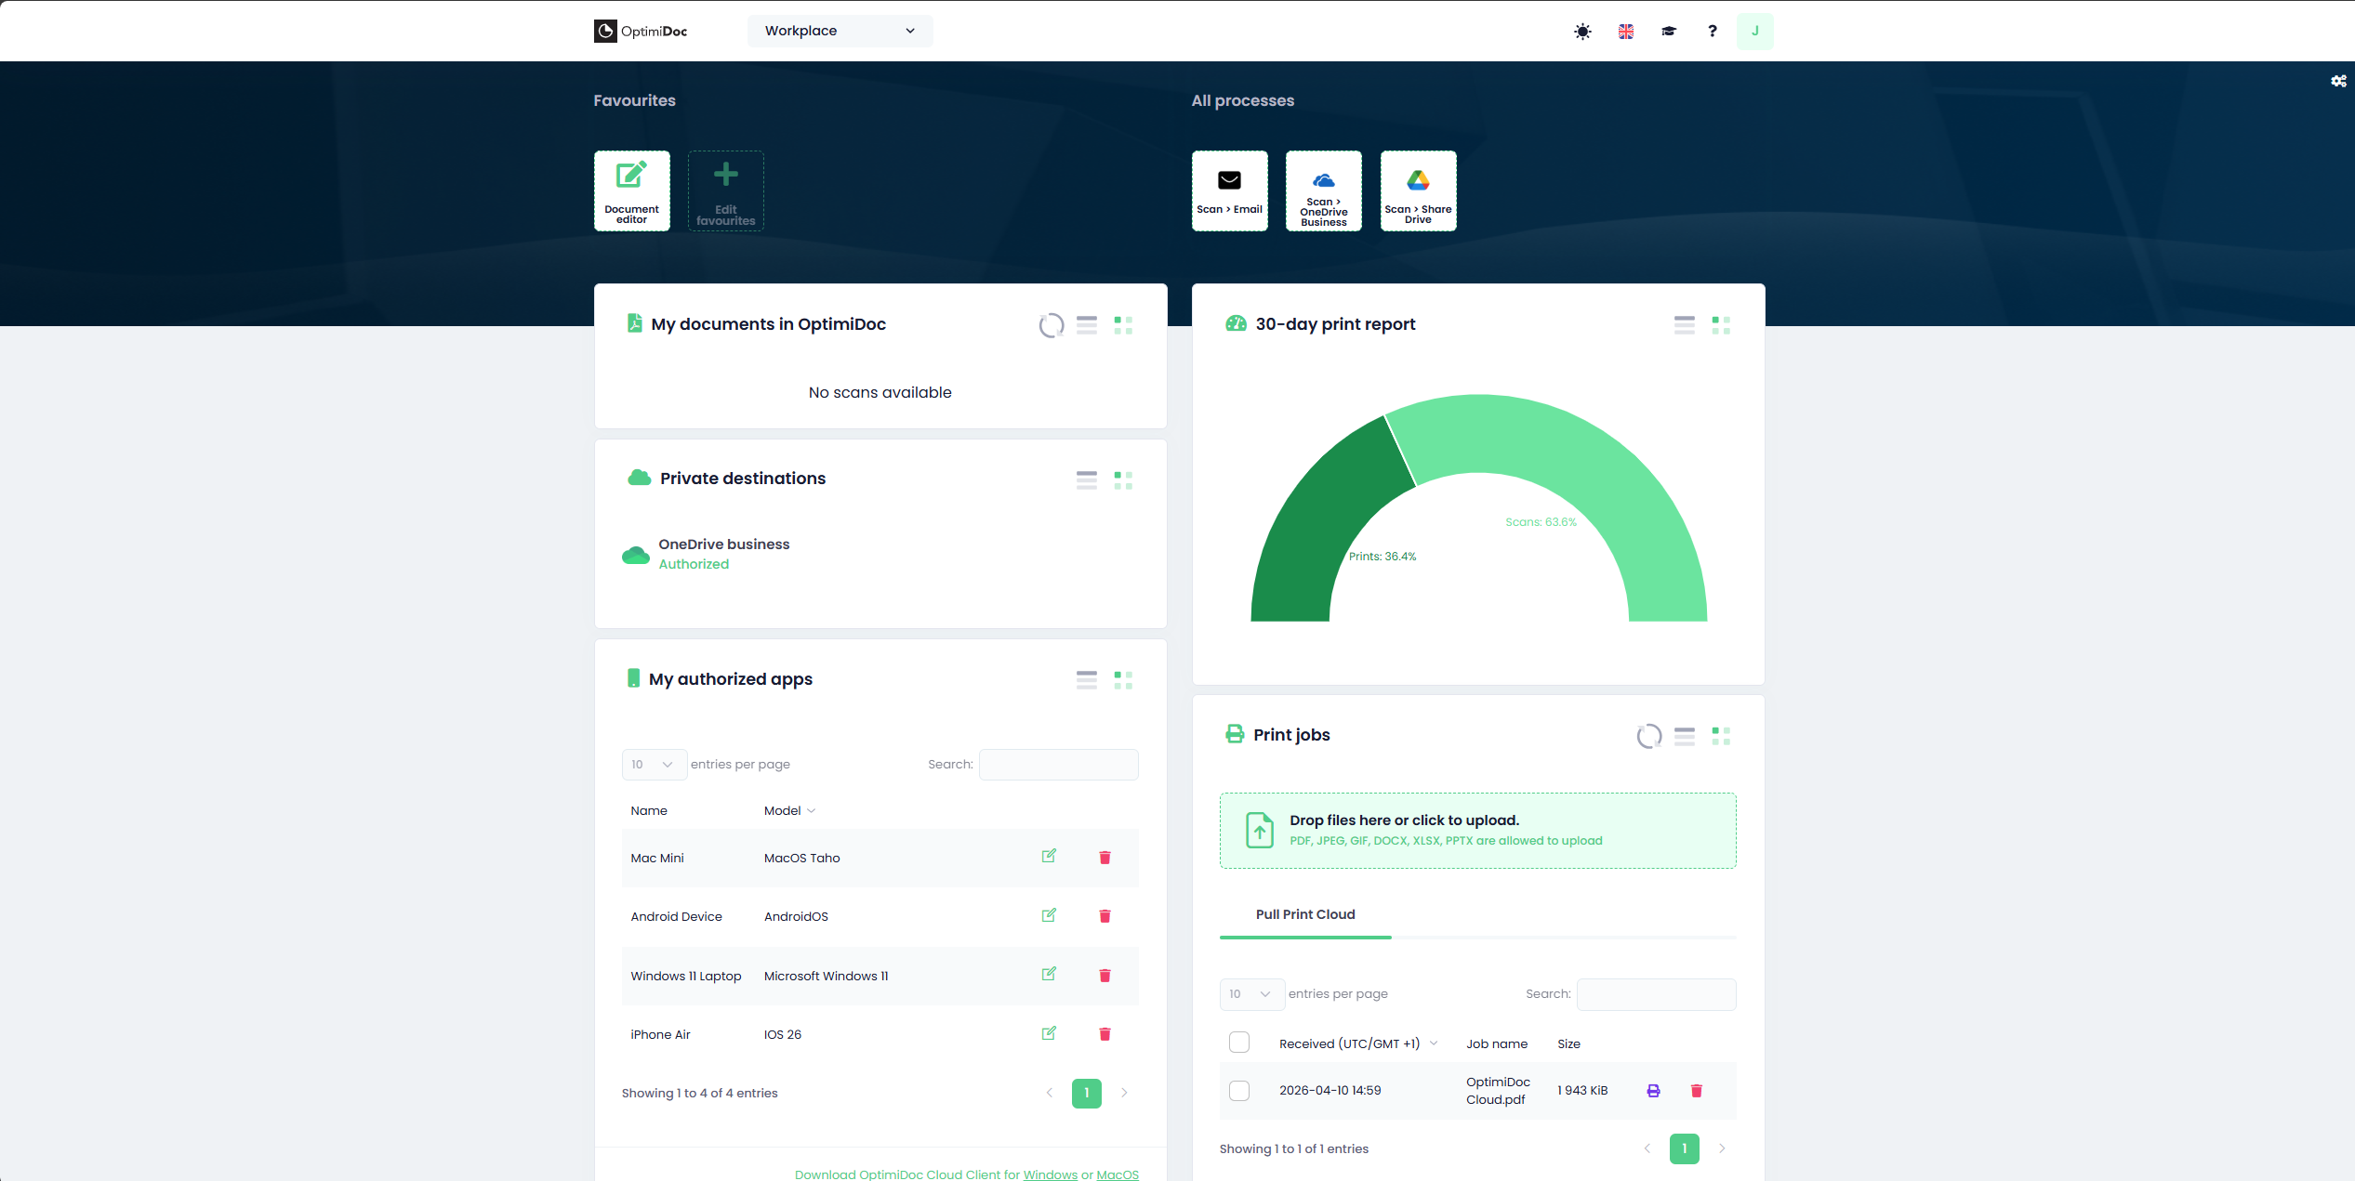Toggle light/dark theme sun icon
Image resolution: width=2355 pixels, height=1181 pixels.
[1582, 32]
